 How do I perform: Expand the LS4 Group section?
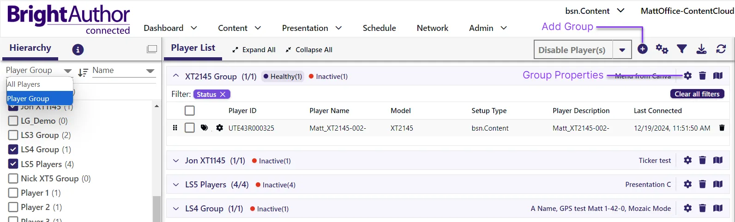(176, 209)
